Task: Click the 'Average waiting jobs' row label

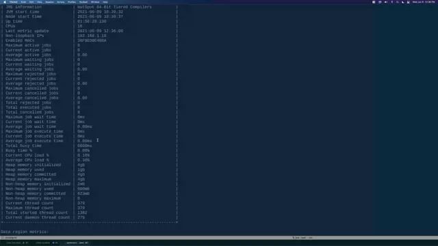Action: point(29,69)
